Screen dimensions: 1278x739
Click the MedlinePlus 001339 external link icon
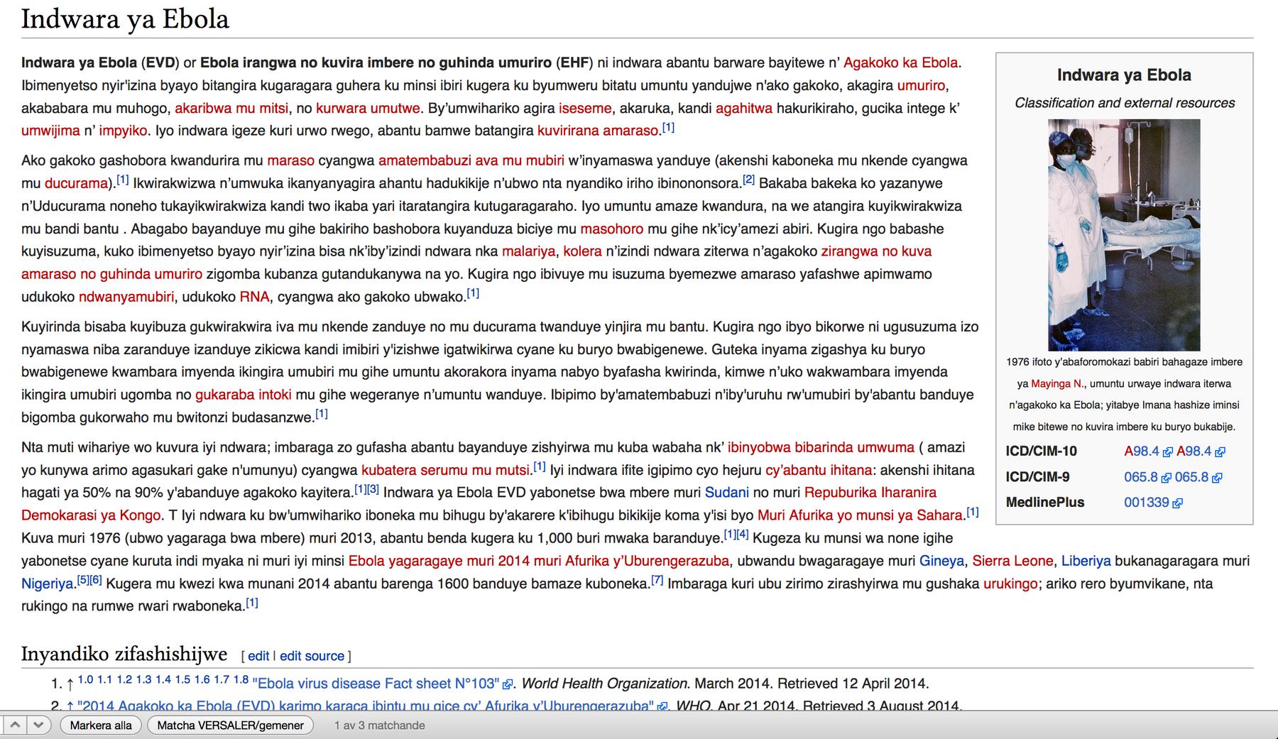pyautogui.click(x=1178, y=503)
